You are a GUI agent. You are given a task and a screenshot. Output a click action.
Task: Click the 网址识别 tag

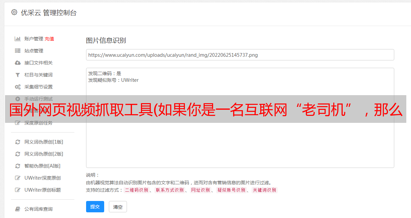pyautogui.click(x=200, y=190)
